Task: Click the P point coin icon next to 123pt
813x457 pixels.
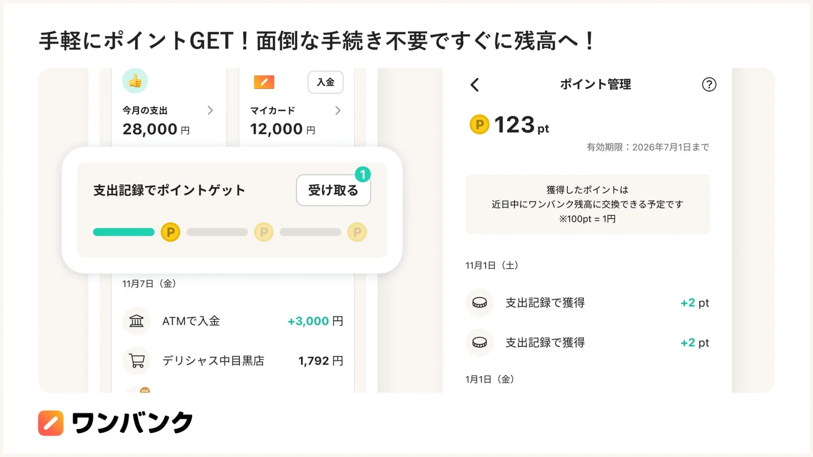Action: (479, 125)
